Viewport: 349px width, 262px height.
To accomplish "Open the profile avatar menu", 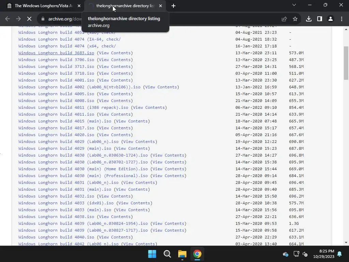I will [331, 19].
